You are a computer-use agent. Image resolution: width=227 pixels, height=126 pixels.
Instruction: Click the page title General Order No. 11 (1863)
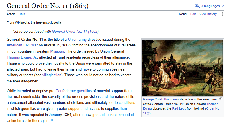click(48, 6)
